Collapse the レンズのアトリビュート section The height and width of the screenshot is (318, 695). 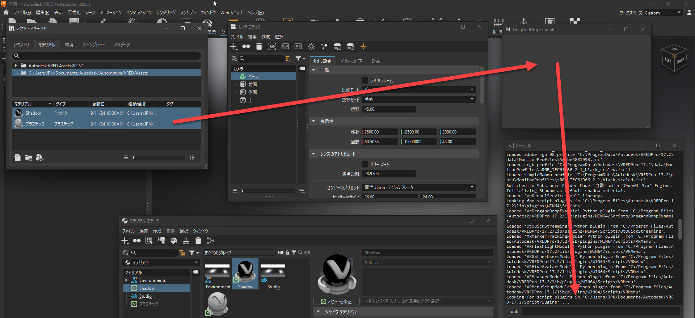click(313, 154)
